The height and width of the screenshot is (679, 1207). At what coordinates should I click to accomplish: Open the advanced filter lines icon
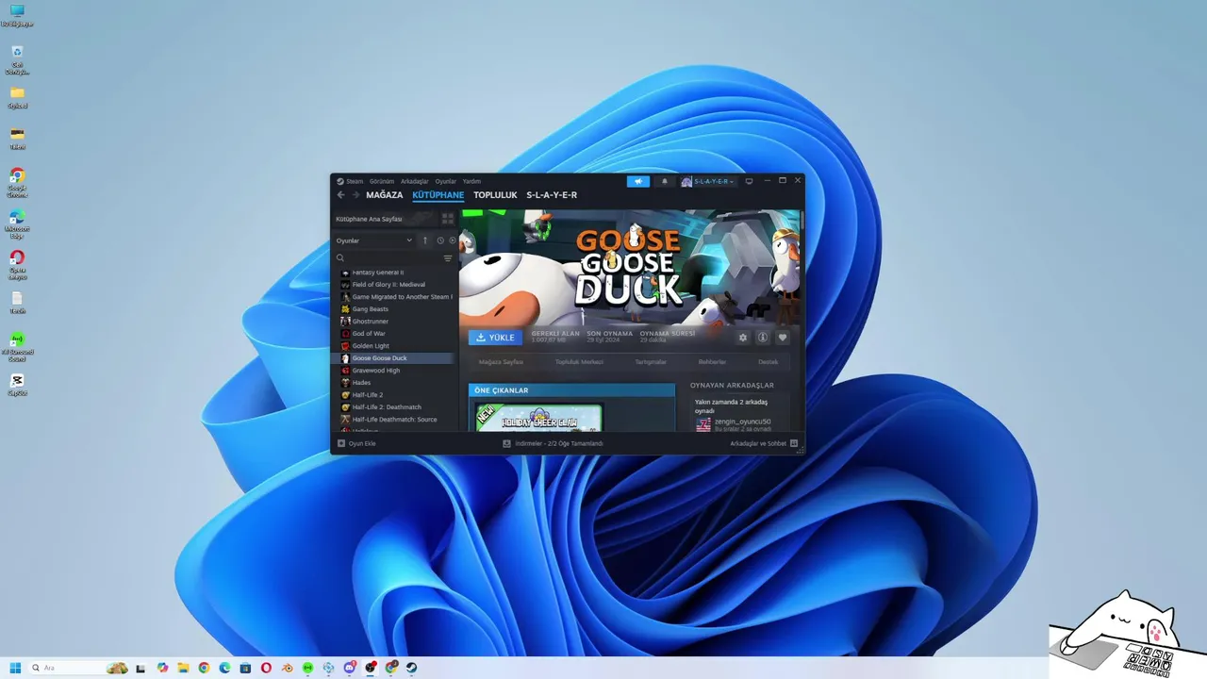[x=448, y=258]
